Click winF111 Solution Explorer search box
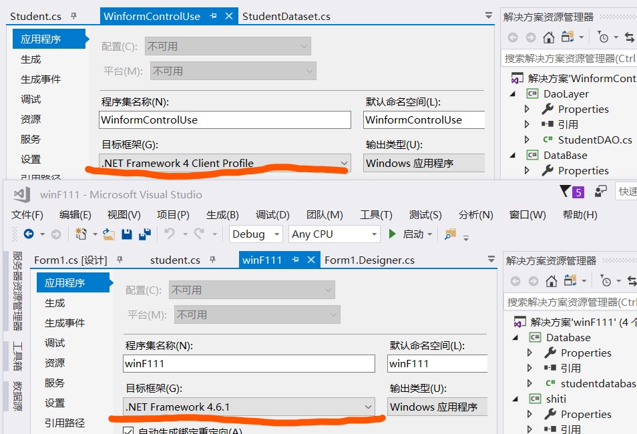637x434 pixels. pyautogui.click(x=570, y=302)
